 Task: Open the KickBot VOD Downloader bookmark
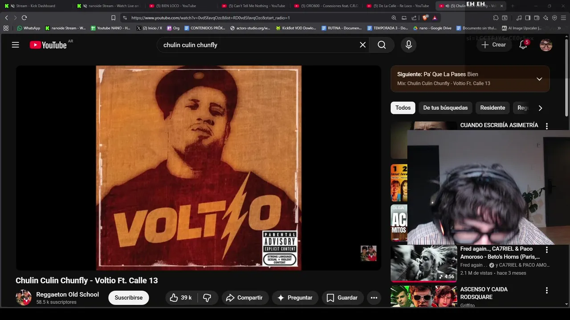click(296, 28)
